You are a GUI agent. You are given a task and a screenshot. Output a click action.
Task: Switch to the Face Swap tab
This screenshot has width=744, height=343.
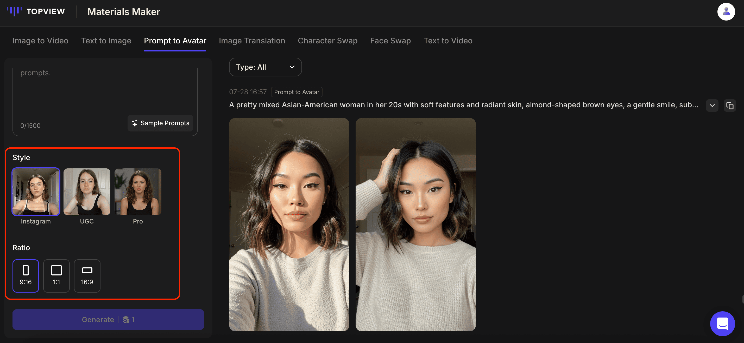click(x=390, y=41)
